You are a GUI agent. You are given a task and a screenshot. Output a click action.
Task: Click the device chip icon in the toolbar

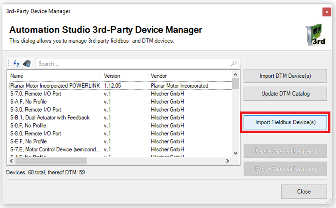pyautogui.click(x=27, y=63)
